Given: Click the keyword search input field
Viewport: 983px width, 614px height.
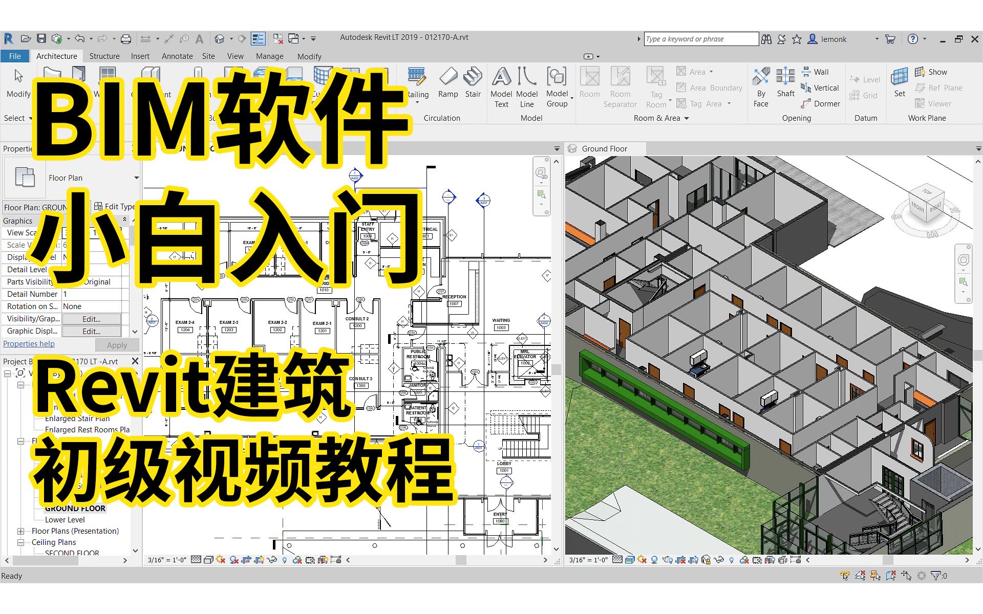Looking at the screenshot, I should coord(700,39).
